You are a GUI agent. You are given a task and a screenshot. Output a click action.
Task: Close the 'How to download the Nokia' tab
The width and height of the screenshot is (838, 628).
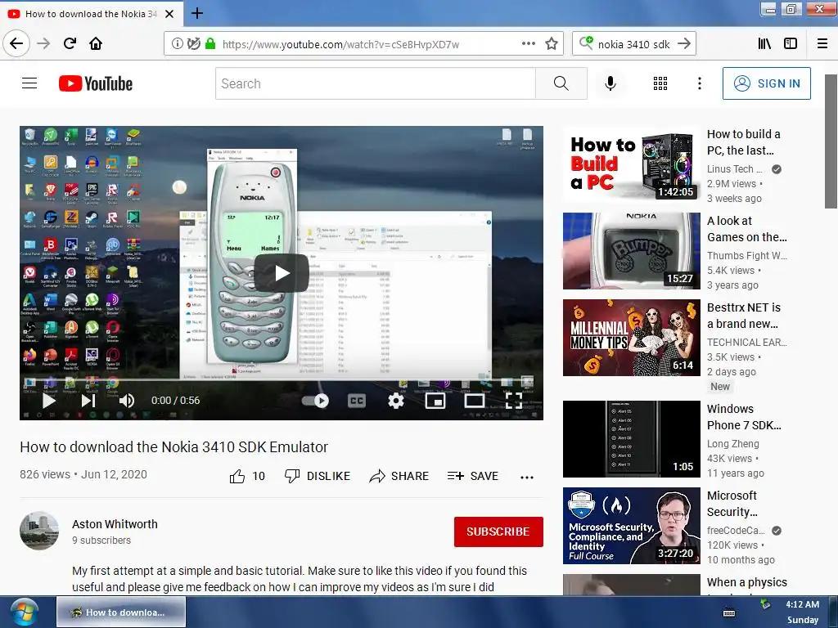(169, 14)
